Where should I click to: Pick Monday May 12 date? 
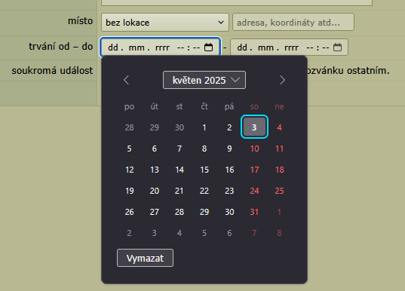pos(130,170)
